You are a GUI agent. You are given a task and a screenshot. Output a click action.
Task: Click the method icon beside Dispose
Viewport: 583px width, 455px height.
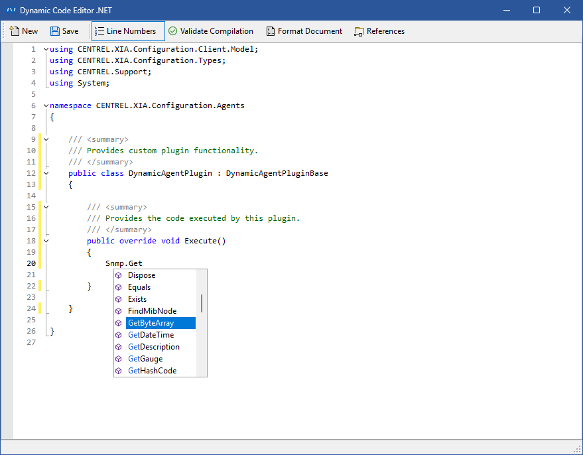coord(119,275)
